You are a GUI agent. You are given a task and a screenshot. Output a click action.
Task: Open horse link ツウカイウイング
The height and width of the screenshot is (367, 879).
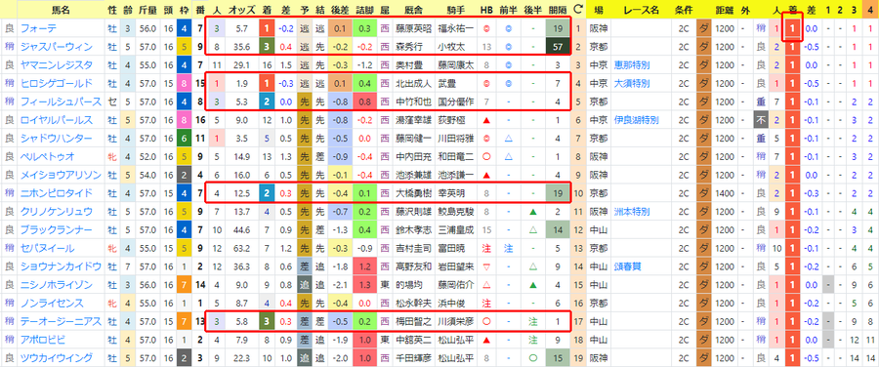56,357
